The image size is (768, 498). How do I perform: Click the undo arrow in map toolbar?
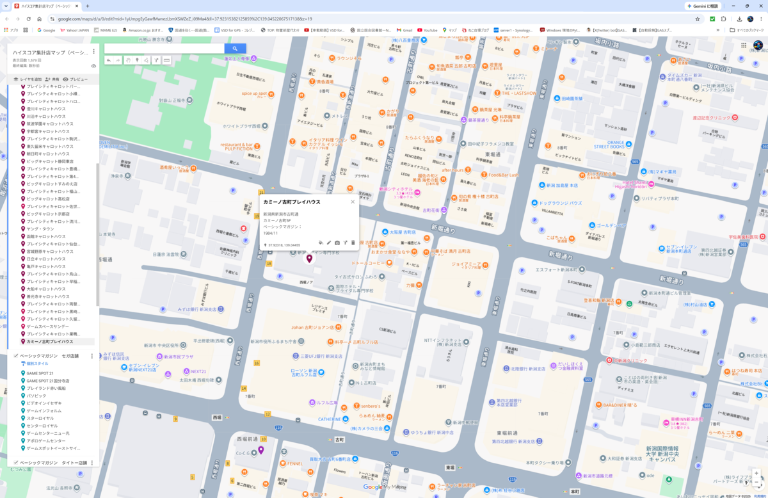[109, 60]
